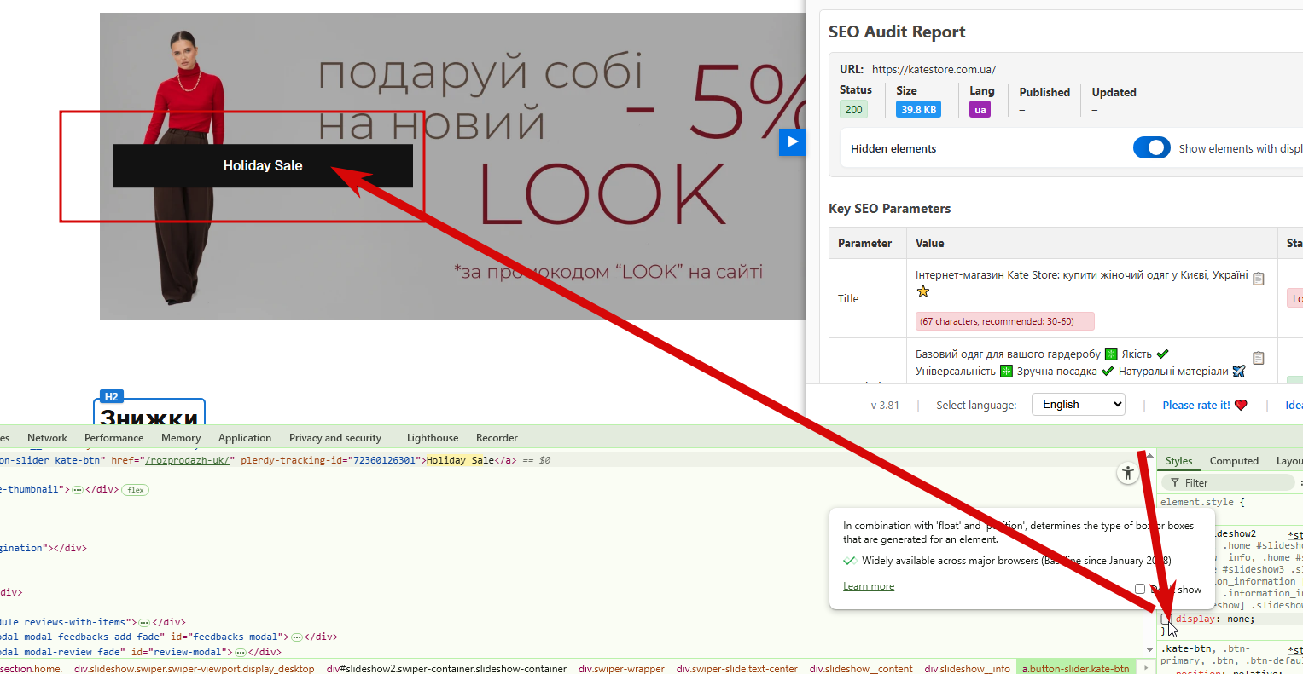Copy the Title value via clipboard icon
The height and width of the screenshot is (674, 1303).
pyautogui.click(x=1259, y=278)
